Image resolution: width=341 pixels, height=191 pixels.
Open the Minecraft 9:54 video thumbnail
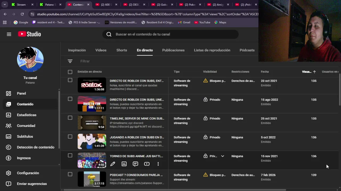tap(92, 123)
